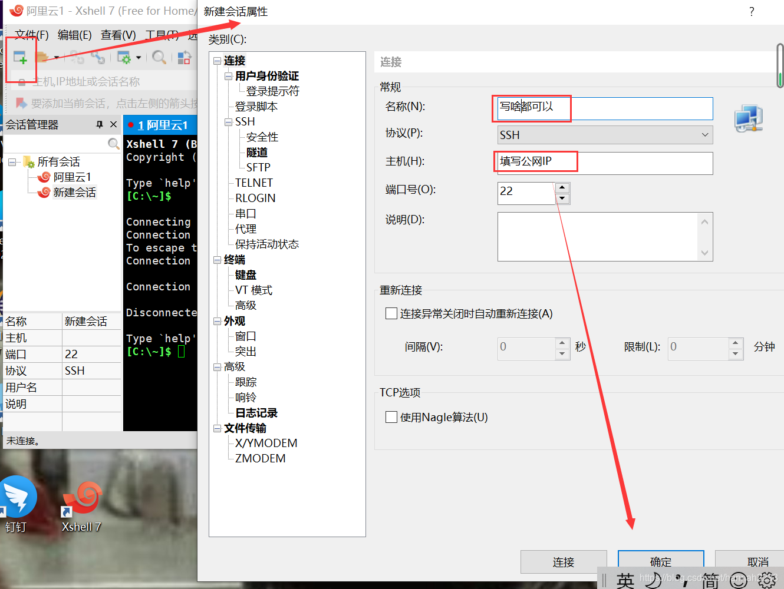Click the 英 input-method language indicator
Screen dimensions: 784x589
pyautogui.click(x=625, y=580)
